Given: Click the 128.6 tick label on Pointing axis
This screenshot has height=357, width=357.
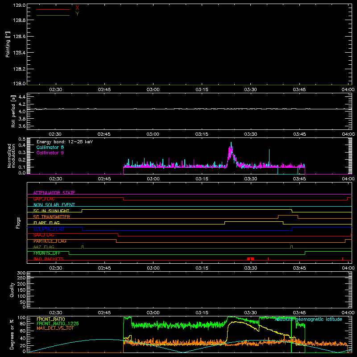Looking at the screenshot, I should 19,37.
